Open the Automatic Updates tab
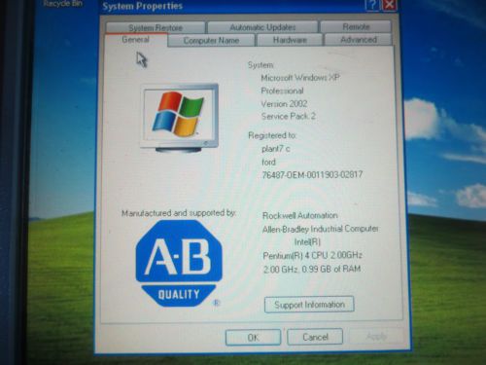The image size is (486, 365). [262, 27]
